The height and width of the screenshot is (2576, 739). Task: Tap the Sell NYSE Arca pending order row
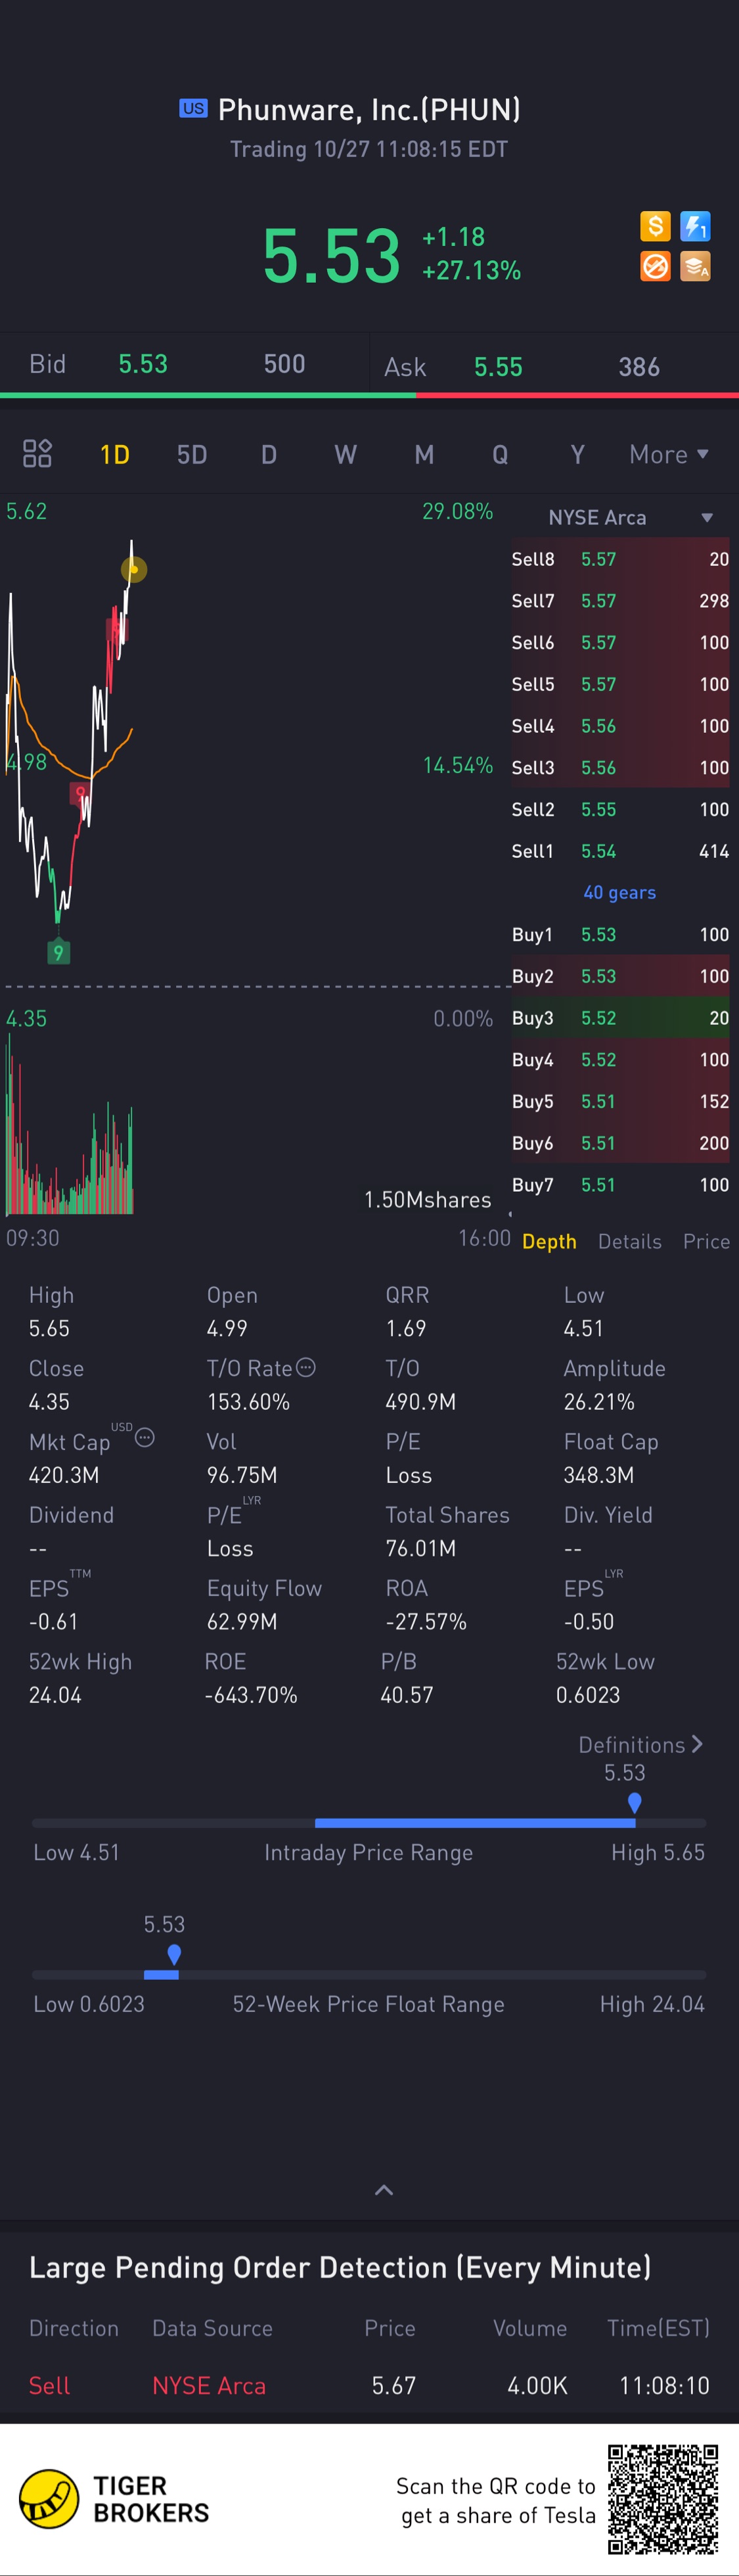[x=369, y=2385]
